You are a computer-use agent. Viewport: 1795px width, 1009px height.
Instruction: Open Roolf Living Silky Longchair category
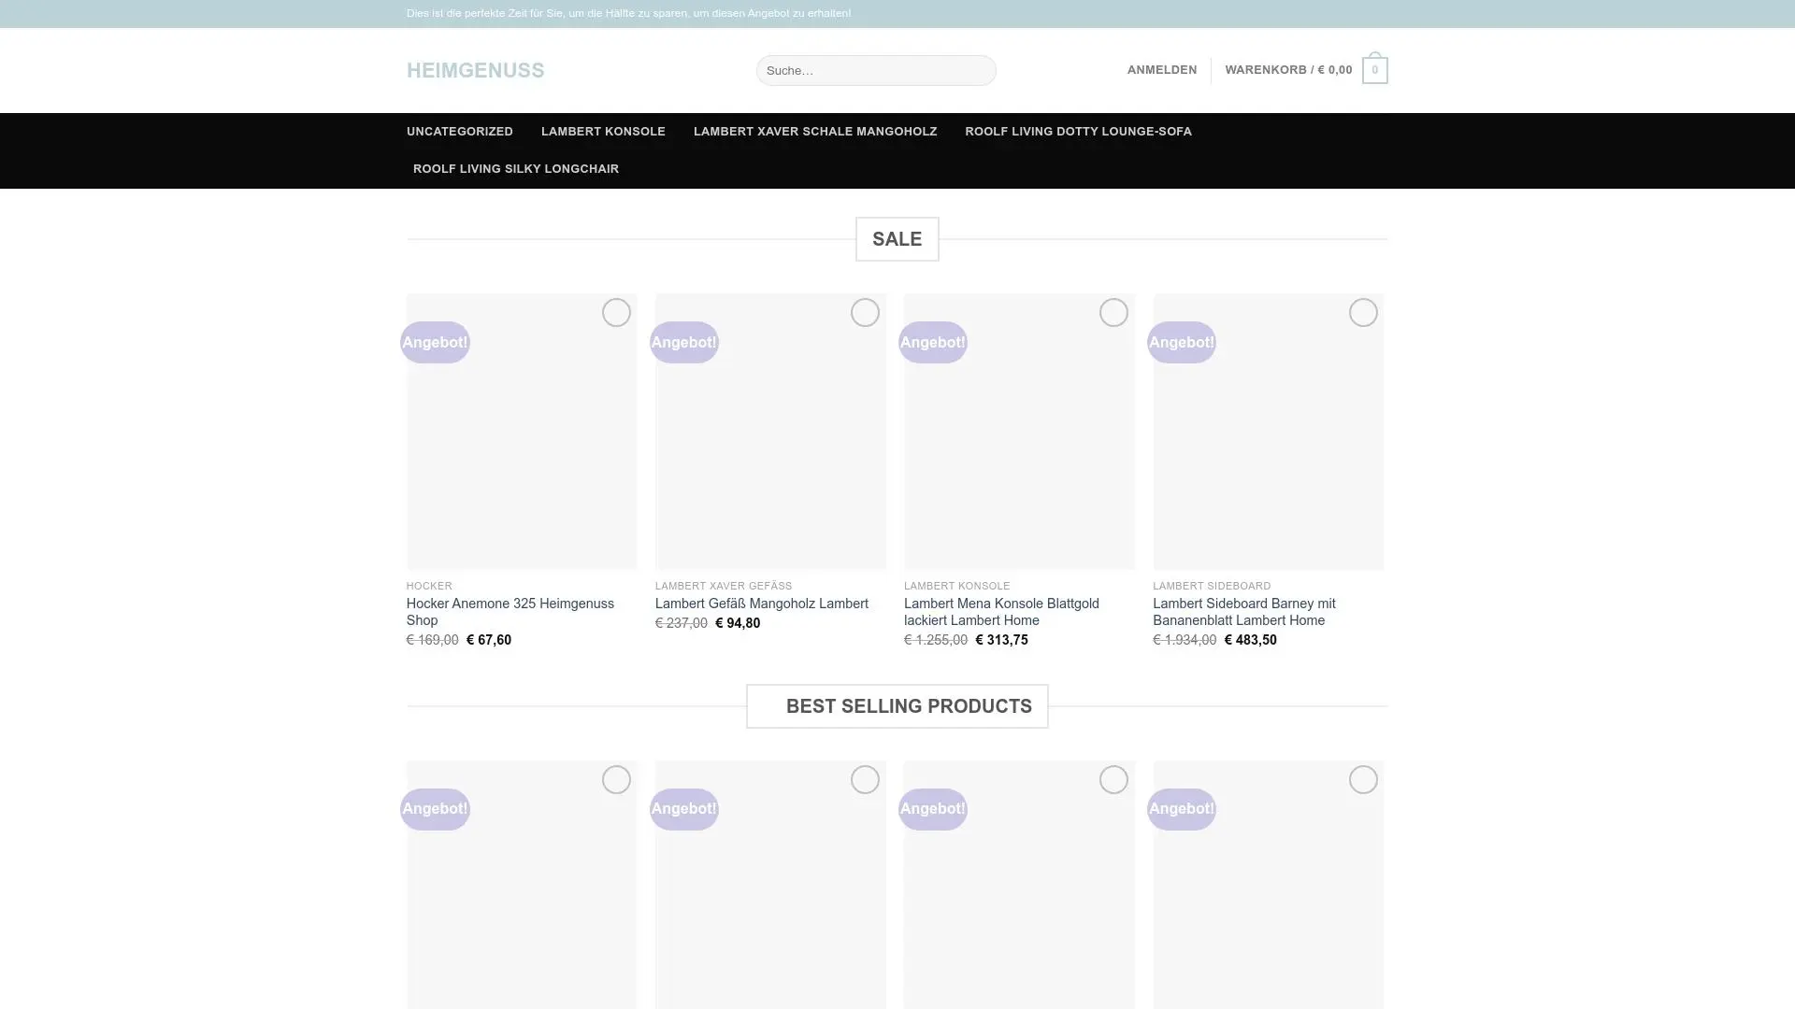[515, 169]
